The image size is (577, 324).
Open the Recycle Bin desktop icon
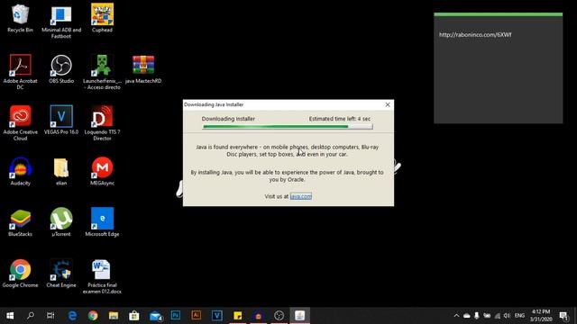20,18
